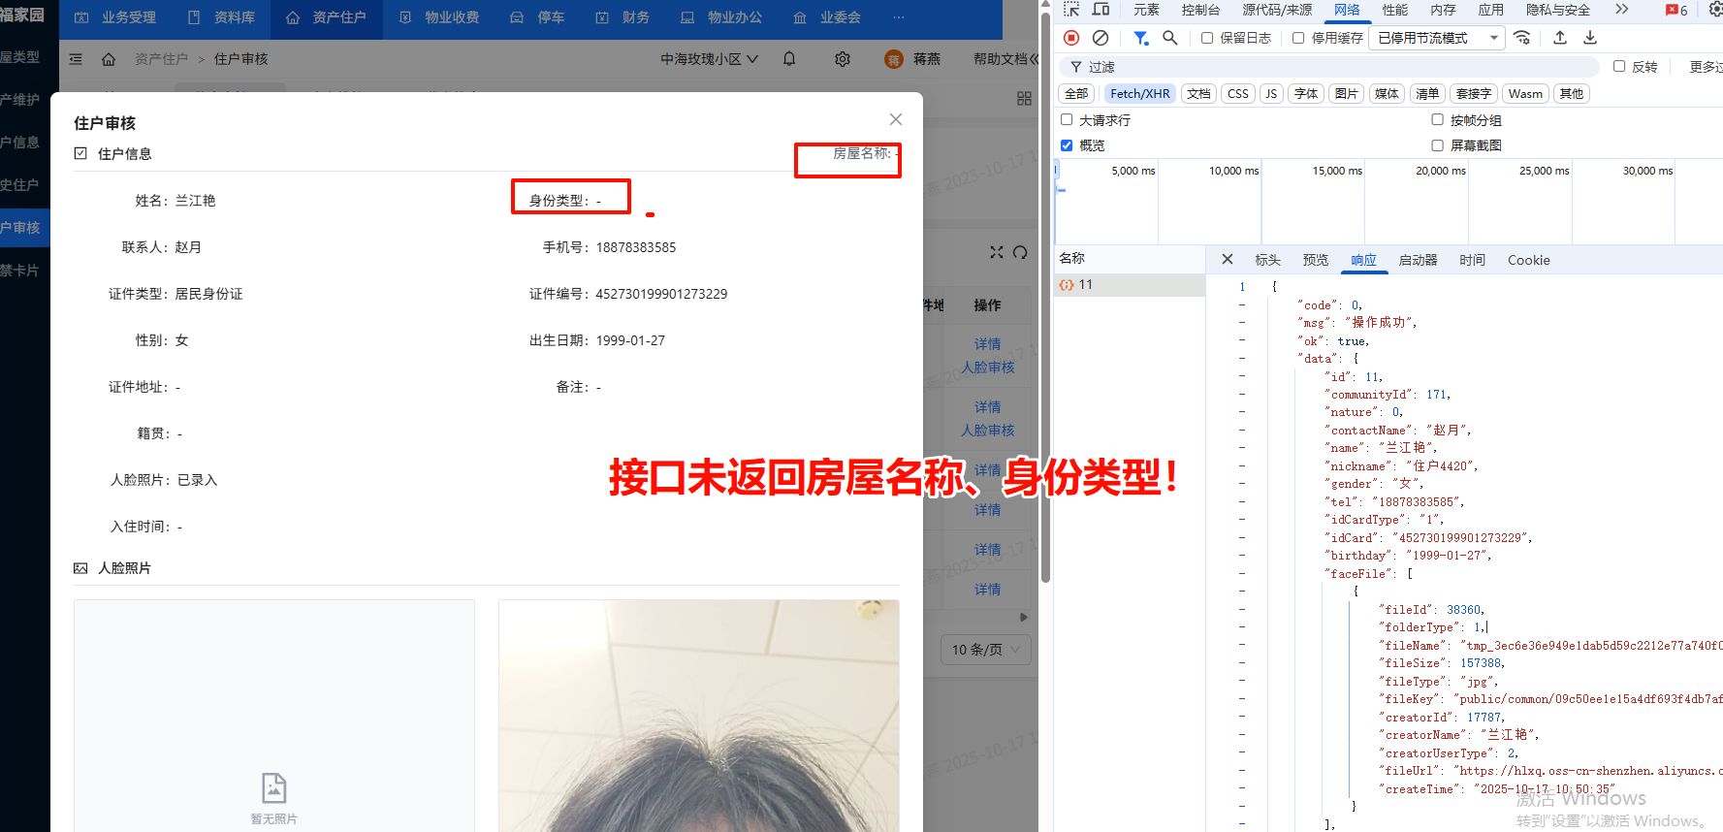Open notifications bell icon

pyautogui.click(x=789, y=59)
